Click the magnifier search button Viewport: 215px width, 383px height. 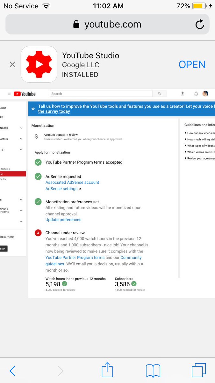tap(160, 94)
